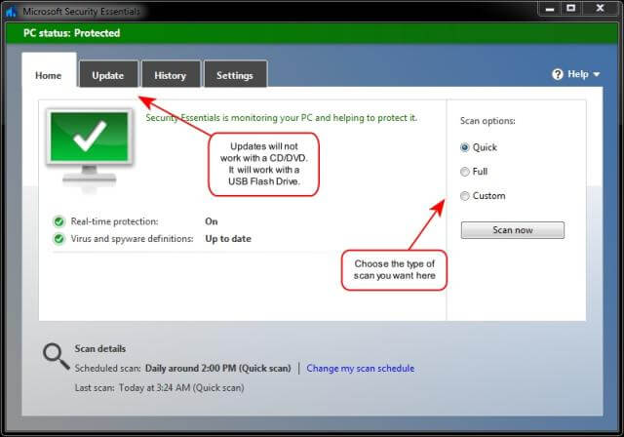Image resolution: width=624 pixels, height=437 pixels.
Task: Maximize the Security Essentials window
Action: point(571,8)
